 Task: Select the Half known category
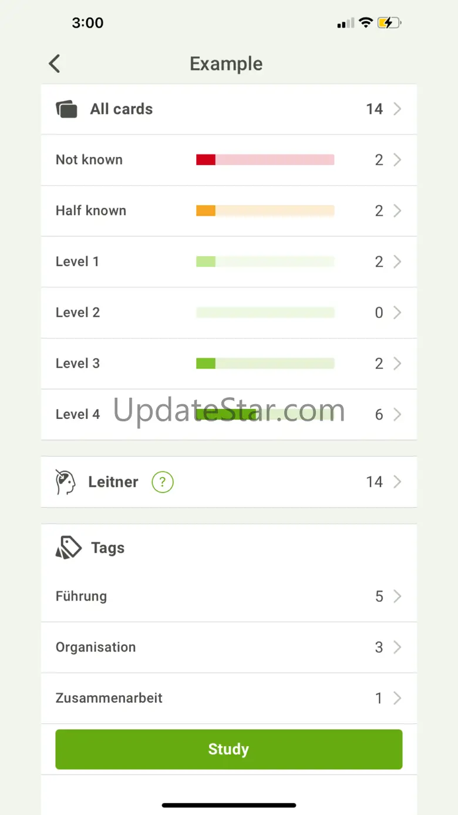pyautogui.click(x=91, y=211)
